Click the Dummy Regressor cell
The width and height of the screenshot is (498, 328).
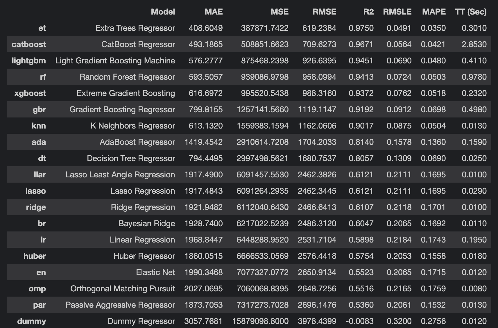coord(141,321)
